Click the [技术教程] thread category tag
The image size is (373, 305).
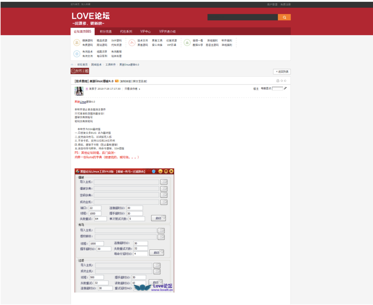tap(81, 81)
